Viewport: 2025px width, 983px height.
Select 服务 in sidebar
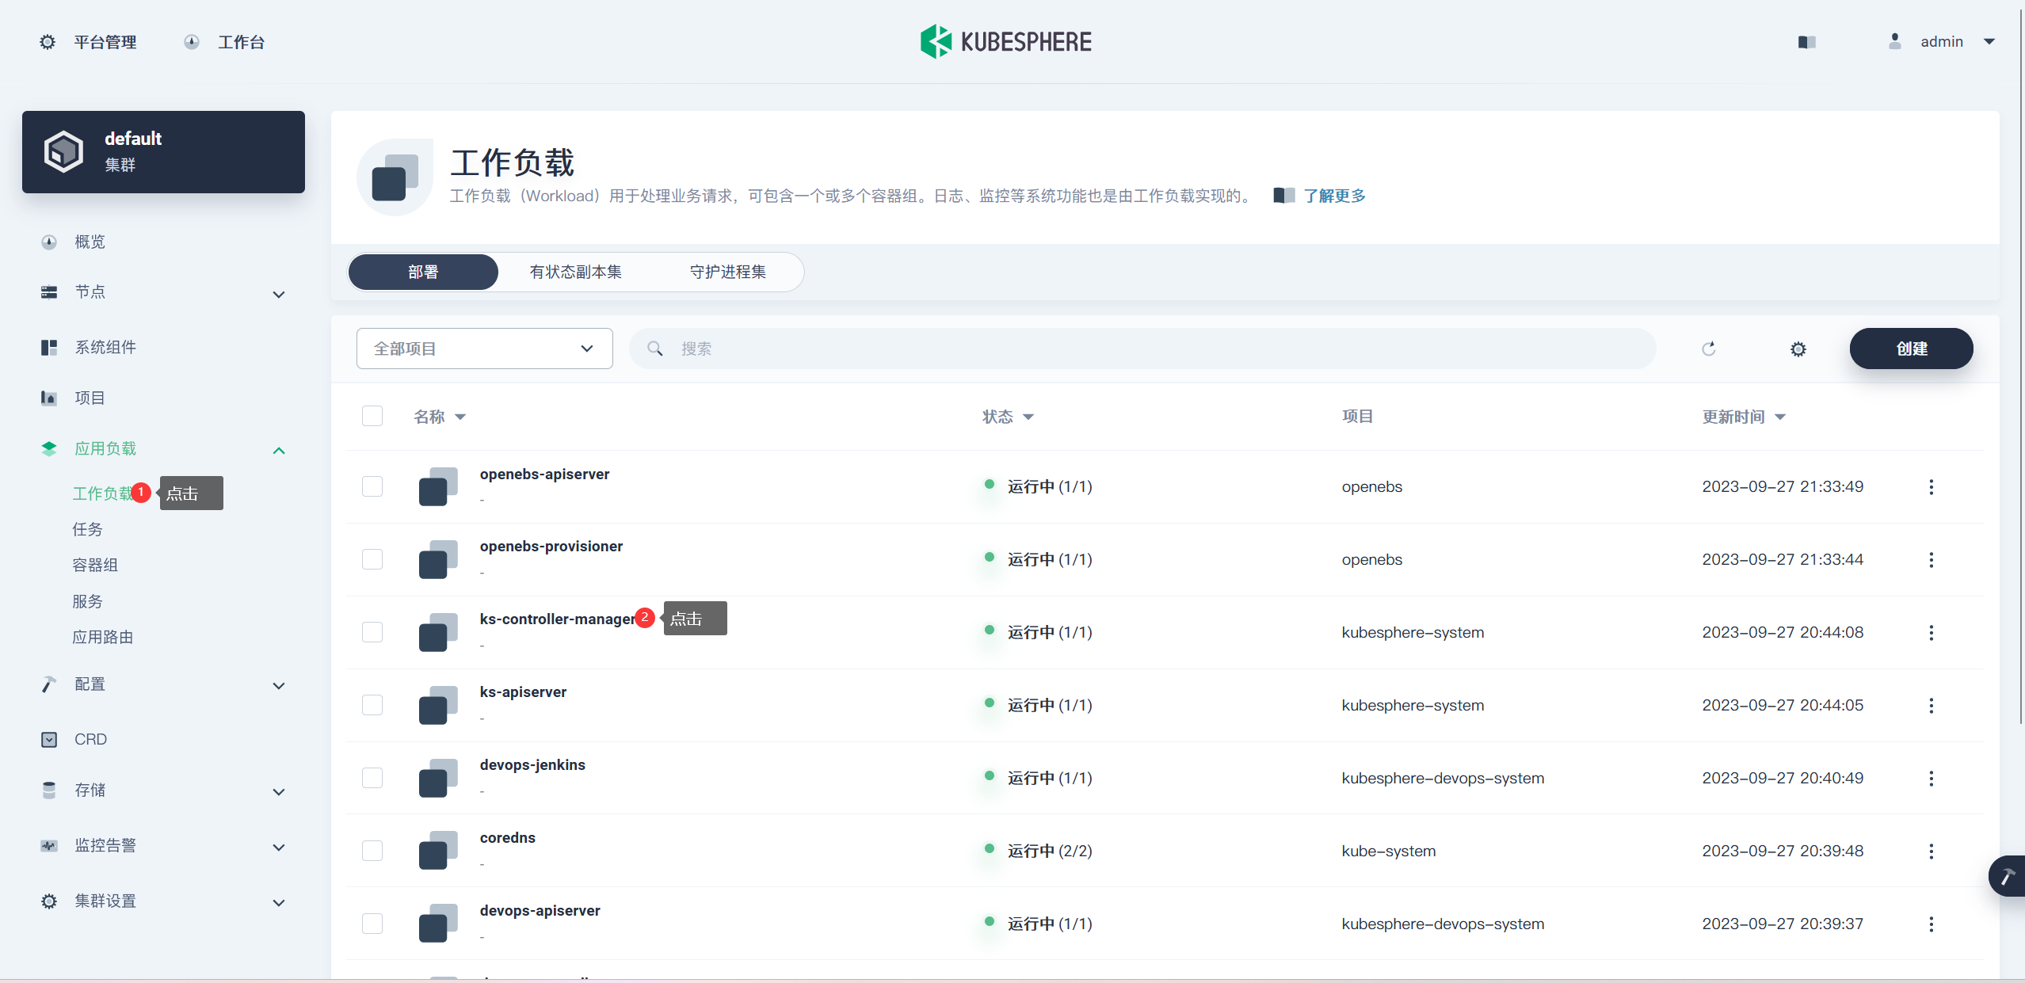(87, 601)
